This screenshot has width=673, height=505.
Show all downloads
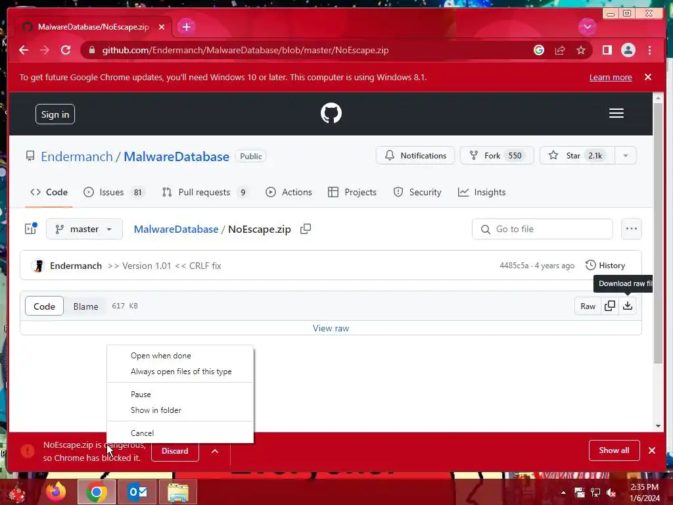614,450
